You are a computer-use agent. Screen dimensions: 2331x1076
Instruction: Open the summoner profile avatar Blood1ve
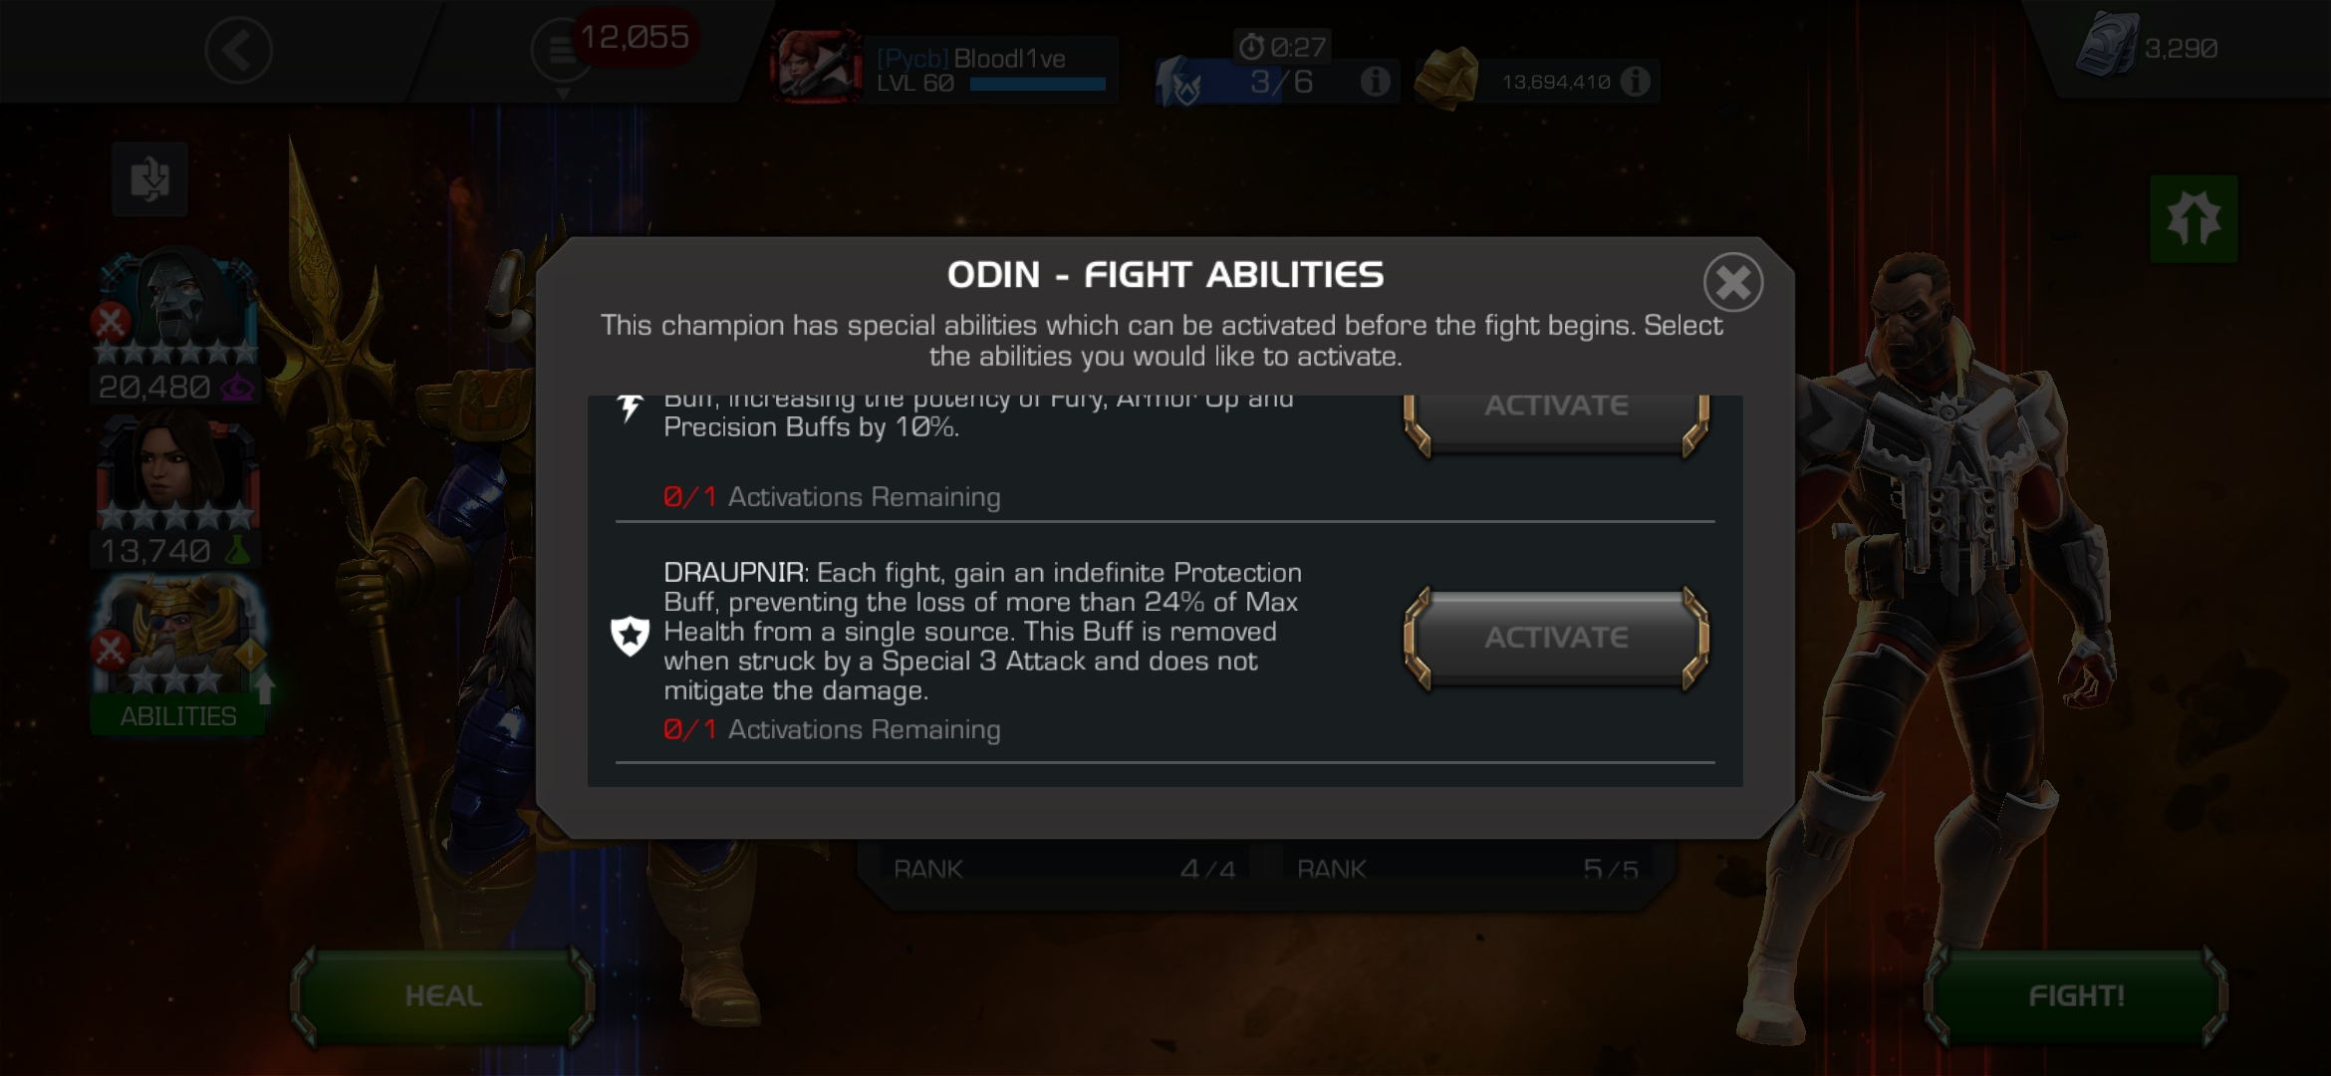click(x=815, y=66)
